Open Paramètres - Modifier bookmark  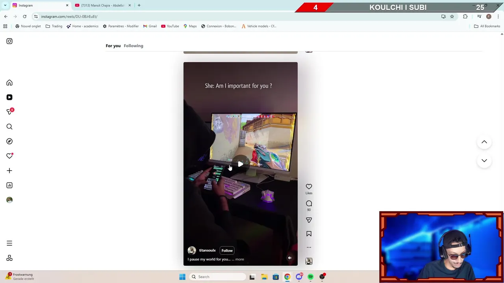coord(120,26)
